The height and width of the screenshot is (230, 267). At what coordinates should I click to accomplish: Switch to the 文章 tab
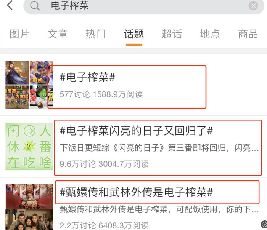click(58, 34)
